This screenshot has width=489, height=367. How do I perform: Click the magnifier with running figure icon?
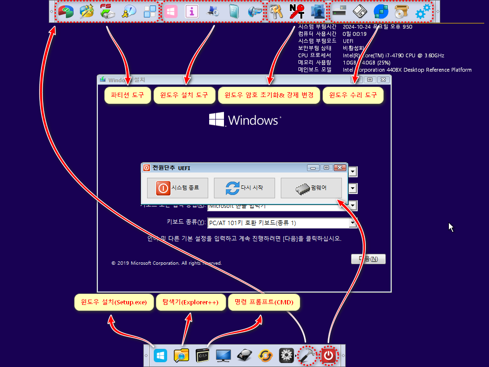(x=129, y=11)
